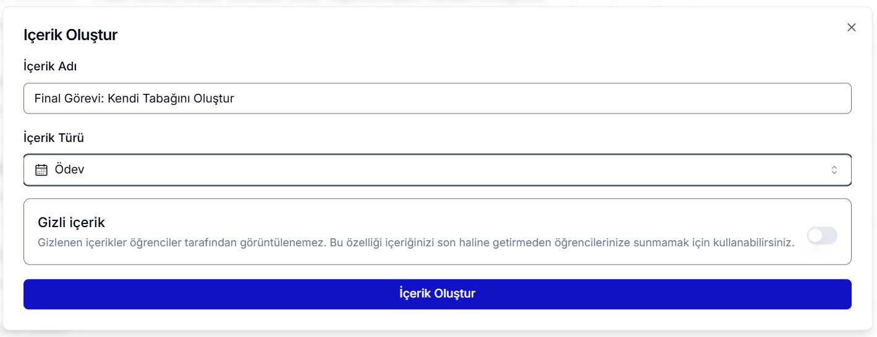Click the calendar icon beside Ödev

(41, 170)
